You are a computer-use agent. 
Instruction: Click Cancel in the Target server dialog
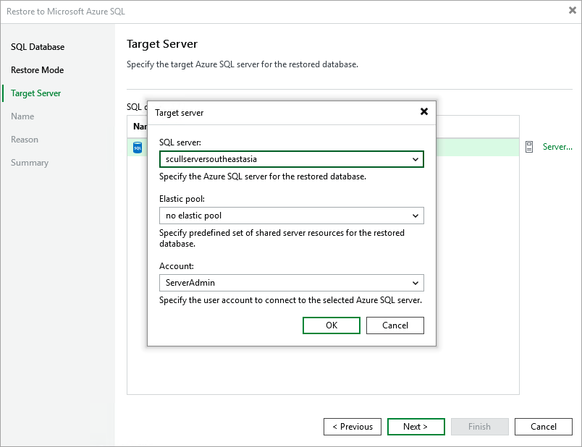point(395,325)
